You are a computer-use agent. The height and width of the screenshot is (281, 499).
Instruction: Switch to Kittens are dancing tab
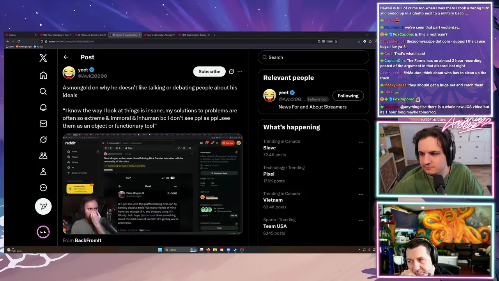coord(90,35)
